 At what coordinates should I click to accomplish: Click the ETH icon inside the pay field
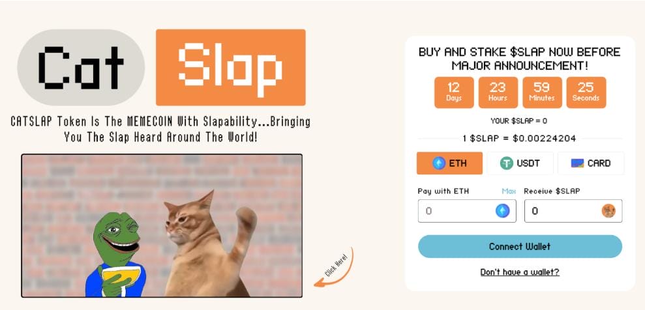(x=502, y=211)
